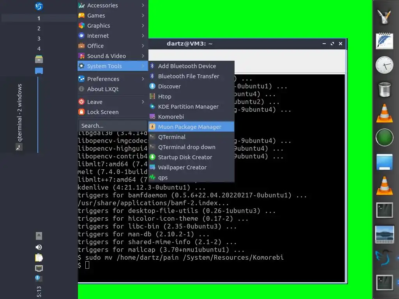
Task: Click the network connection tray icon
Action: [x=39, y=268]
